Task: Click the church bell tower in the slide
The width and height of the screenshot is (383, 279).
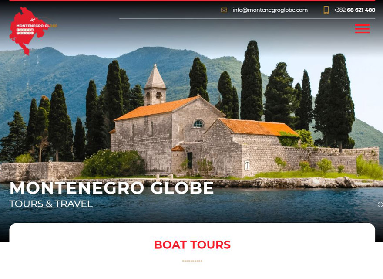Action: pyautogui.click(x=155, y=85)
